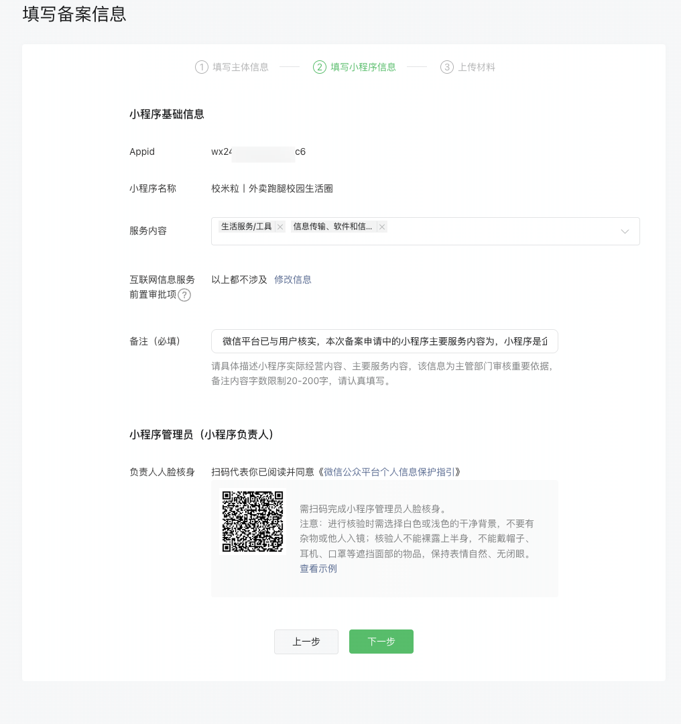Remove the 生活服务/工具 service tag
The width and height of the screenshot is (681, 724).
pos(280,227)
